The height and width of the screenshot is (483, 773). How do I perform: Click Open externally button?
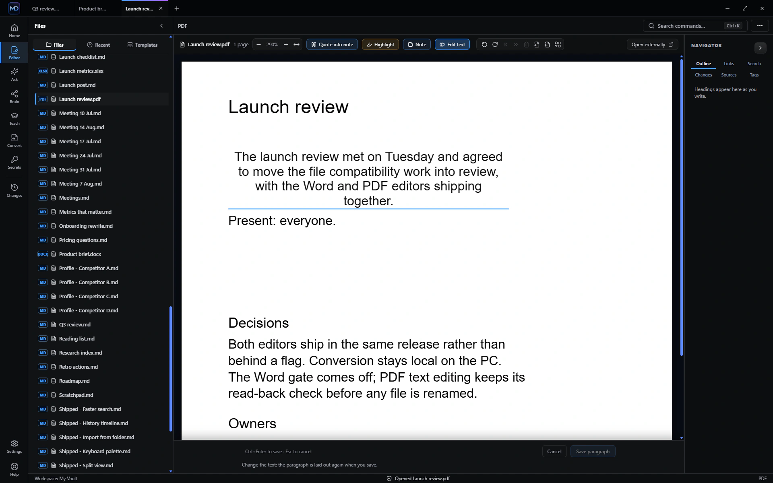tap(652, 45)
